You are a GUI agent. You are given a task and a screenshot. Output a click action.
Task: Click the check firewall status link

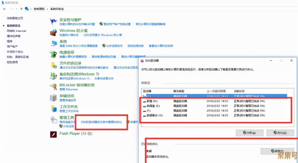coord(69,35)
